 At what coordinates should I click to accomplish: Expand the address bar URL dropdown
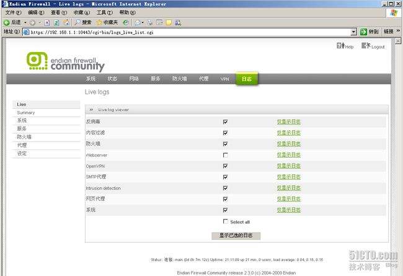coord(353,32)
